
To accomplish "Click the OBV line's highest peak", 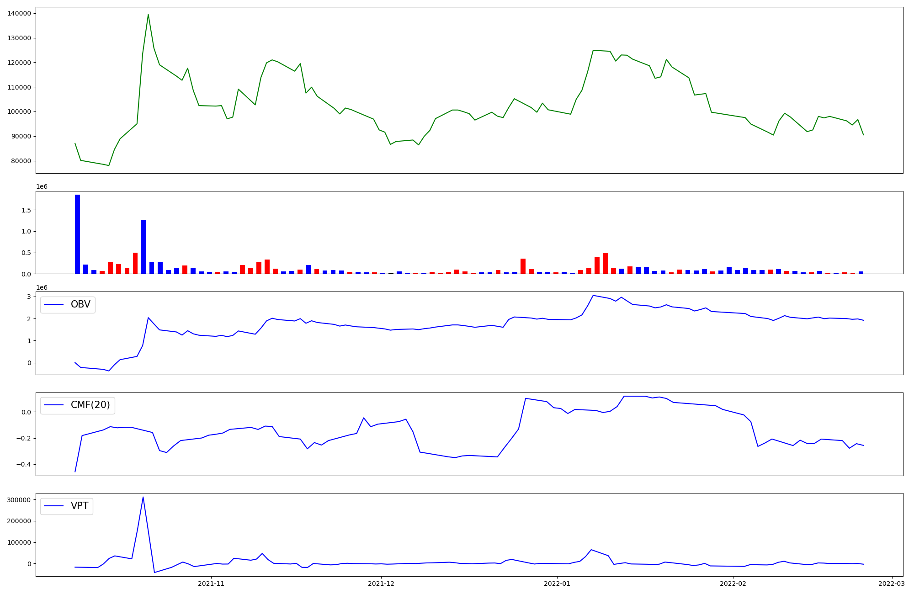I will click(593, 296).
